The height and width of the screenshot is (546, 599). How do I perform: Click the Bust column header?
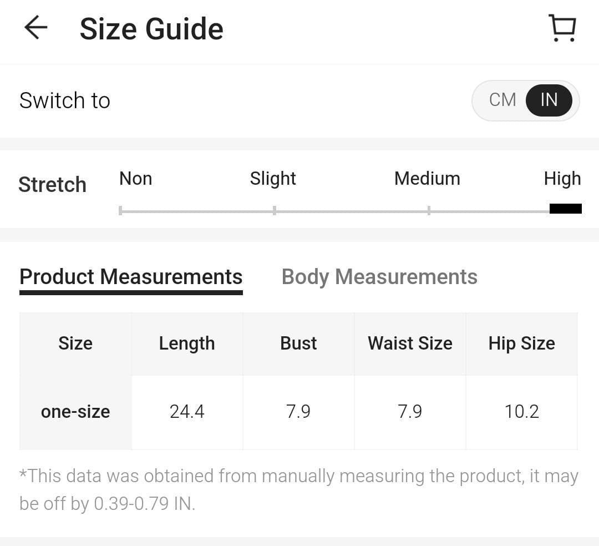coord(298,343)
